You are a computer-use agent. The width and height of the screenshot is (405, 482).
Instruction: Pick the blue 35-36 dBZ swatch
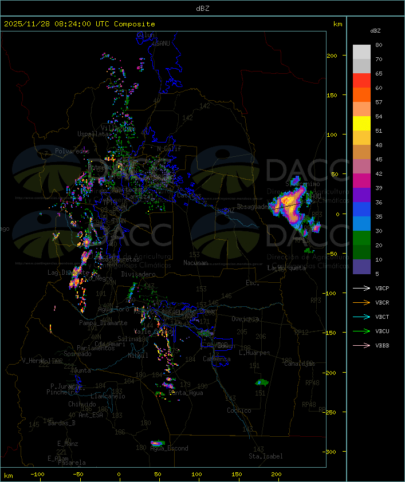tap(361, 209)
